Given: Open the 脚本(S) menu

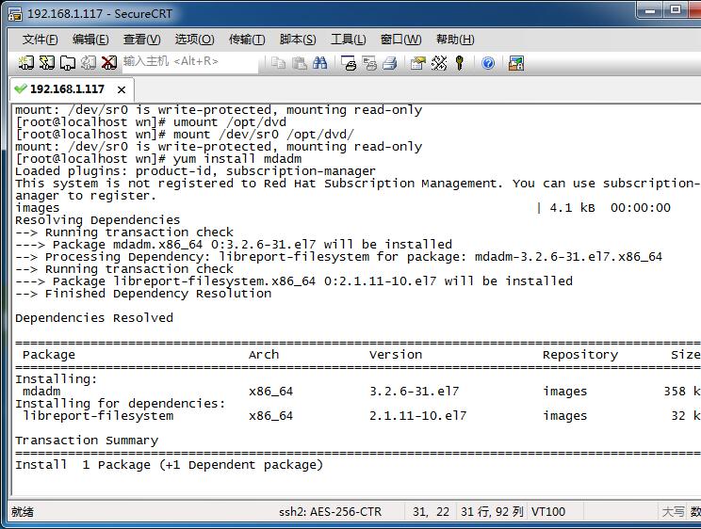Looking at the screenshot, I should [298, 40].
